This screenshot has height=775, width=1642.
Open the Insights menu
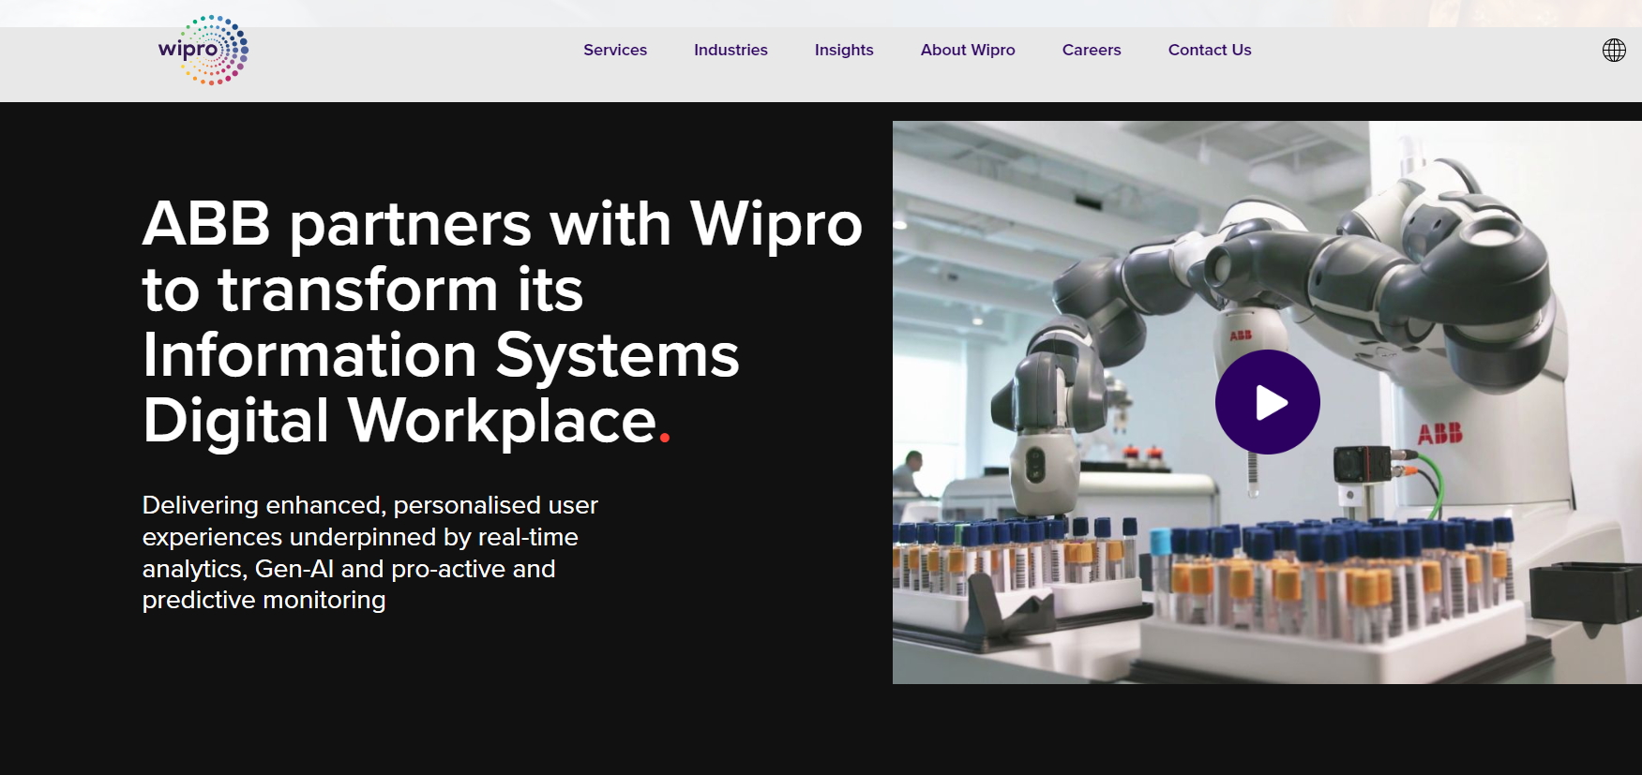[844, 50]
